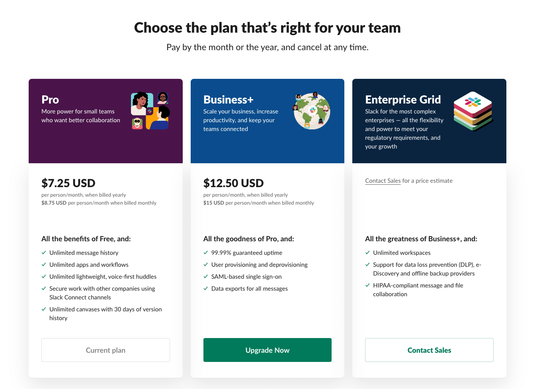Click User provisioning and deprovisioning feature text
Viewport: 541px width, 389px height.
260,265
